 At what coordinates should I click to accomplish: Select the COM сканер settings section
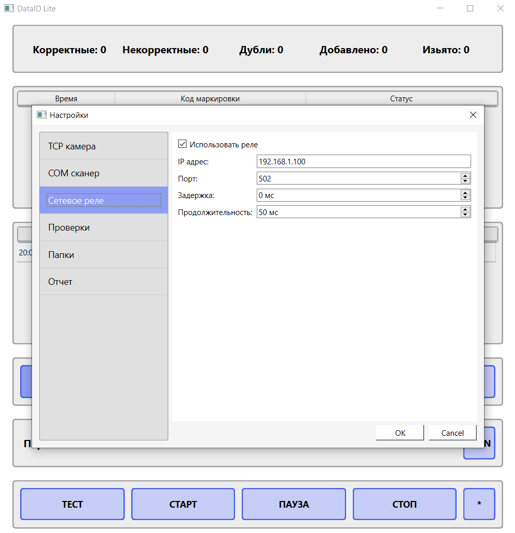(x=103, y=173)
